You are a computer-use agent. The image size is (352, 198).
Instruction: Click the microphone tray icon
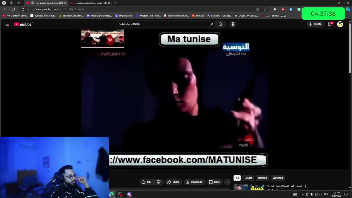pos(312,194)
